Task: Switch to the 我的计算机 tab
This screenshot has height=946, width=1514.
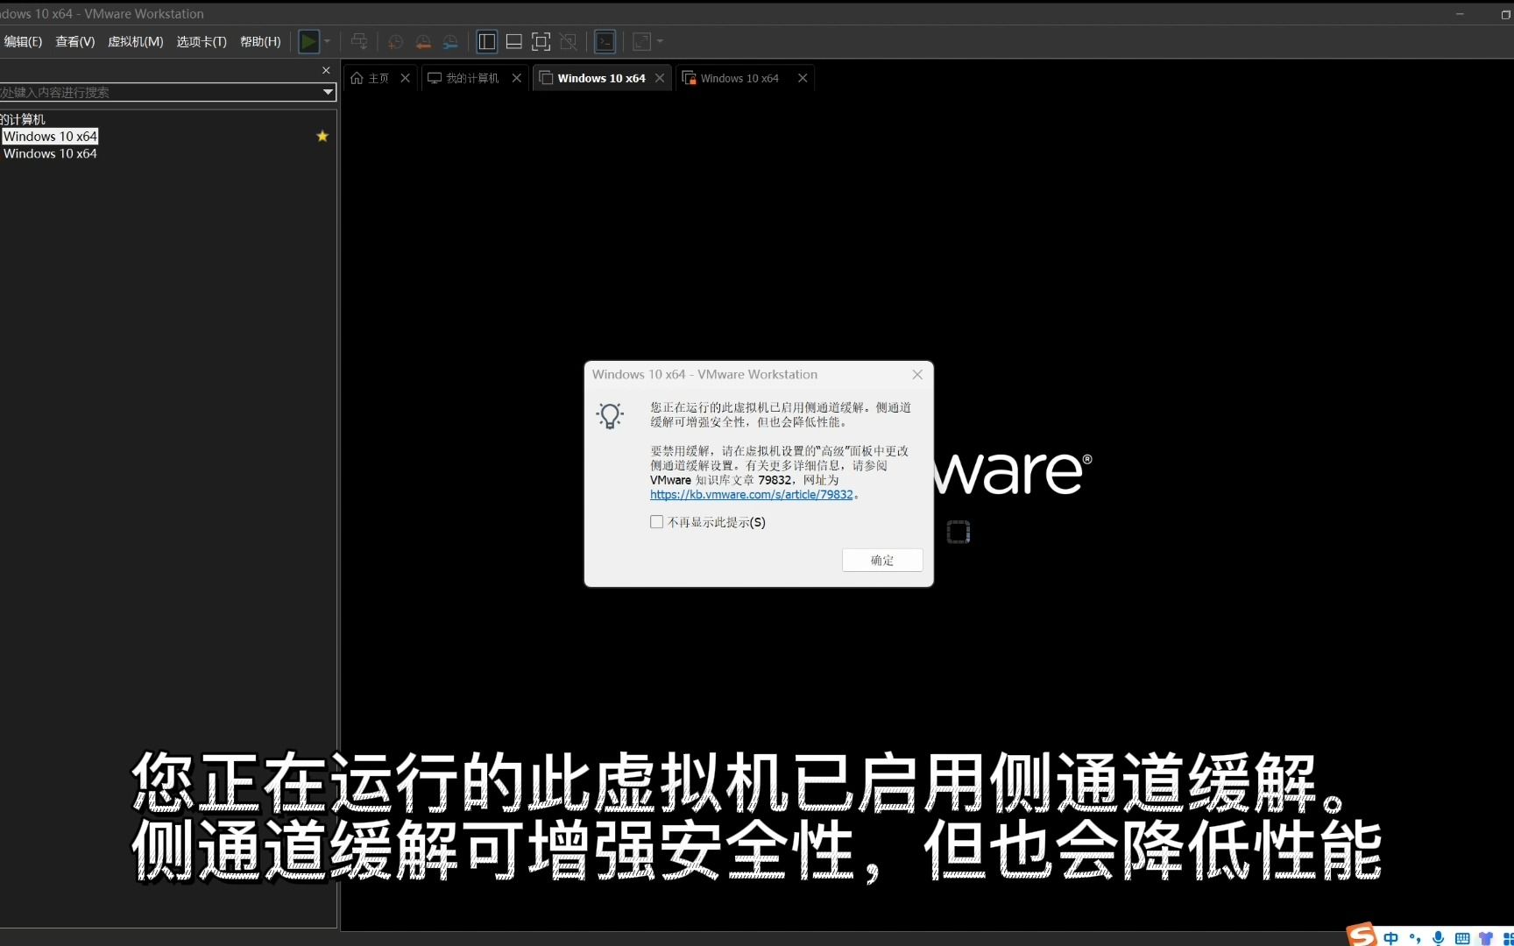Action: pyautogui.click(x=463, y=78)
